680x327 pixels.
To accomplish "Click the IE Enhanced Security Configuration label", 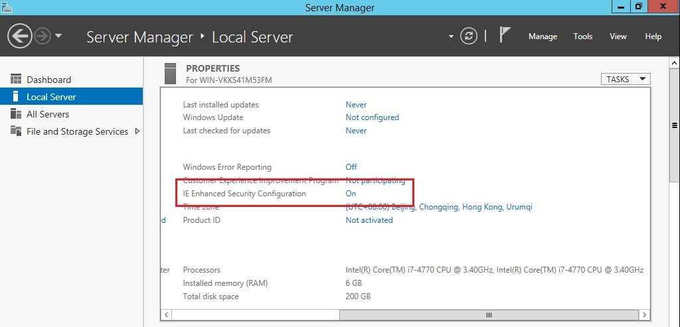I will [x=244, y=194].
